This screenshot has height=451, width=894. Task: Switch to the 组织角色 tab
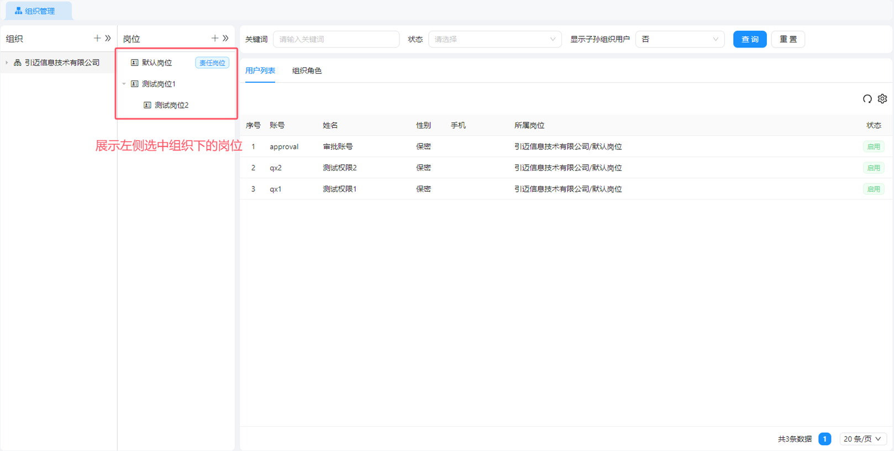pos(307,71)
